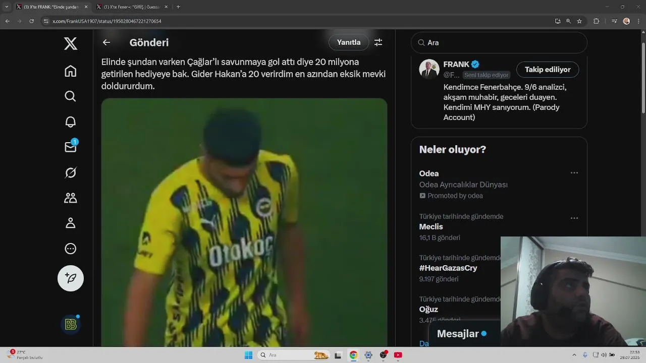This screenshot has height=363, width=646.
Task: Show hidden system tray icons
Action: (x=574, y=355)
